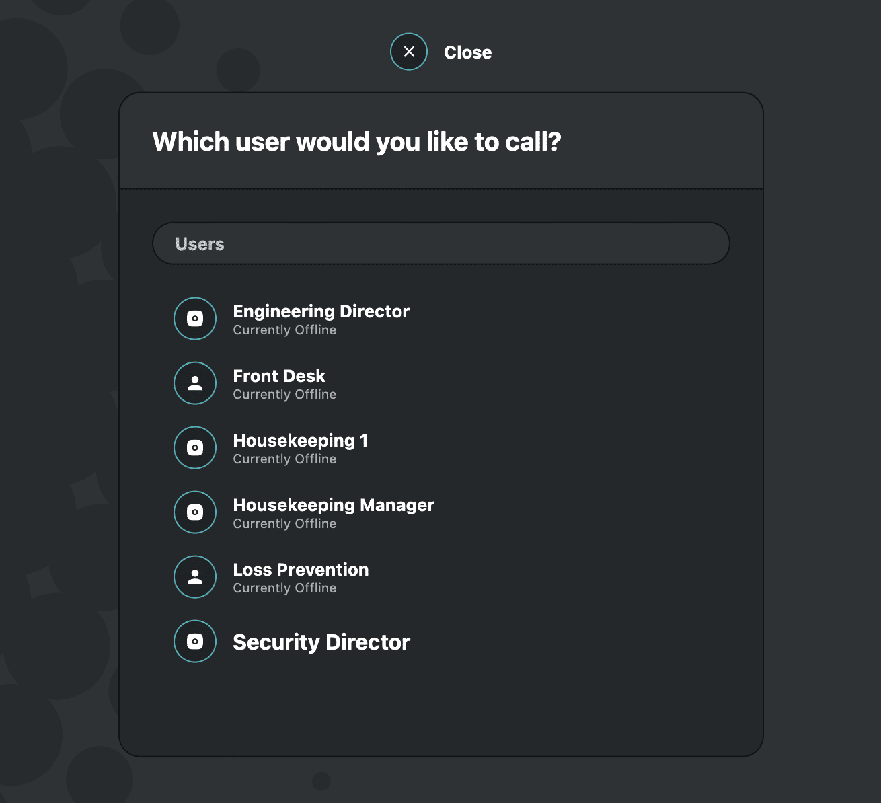The width and height of the screenshot is (881, 803).
Task: Click Security Director's device icon
Action: [x=195, y=642]
